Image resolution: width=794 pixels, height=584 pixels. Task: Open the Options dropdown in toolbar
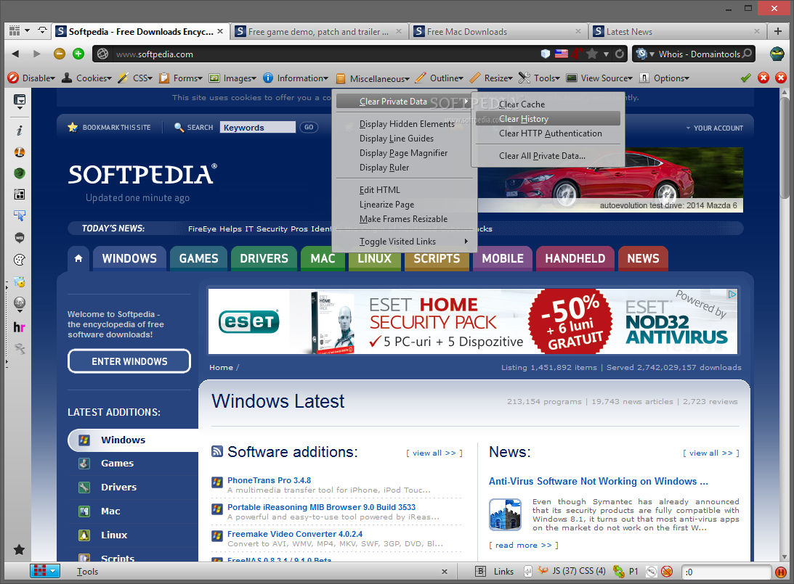[665, 78]
